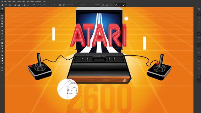Open the insert node options dropdown arrow
Image resolution: width=201 pixels, height=113 pixels.
tap(6, 5)
